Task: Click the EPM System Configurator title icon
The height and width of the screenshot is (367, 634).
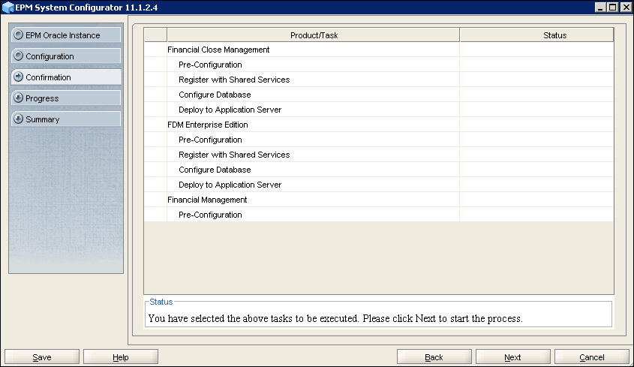Action: click(x=8, y=7)
